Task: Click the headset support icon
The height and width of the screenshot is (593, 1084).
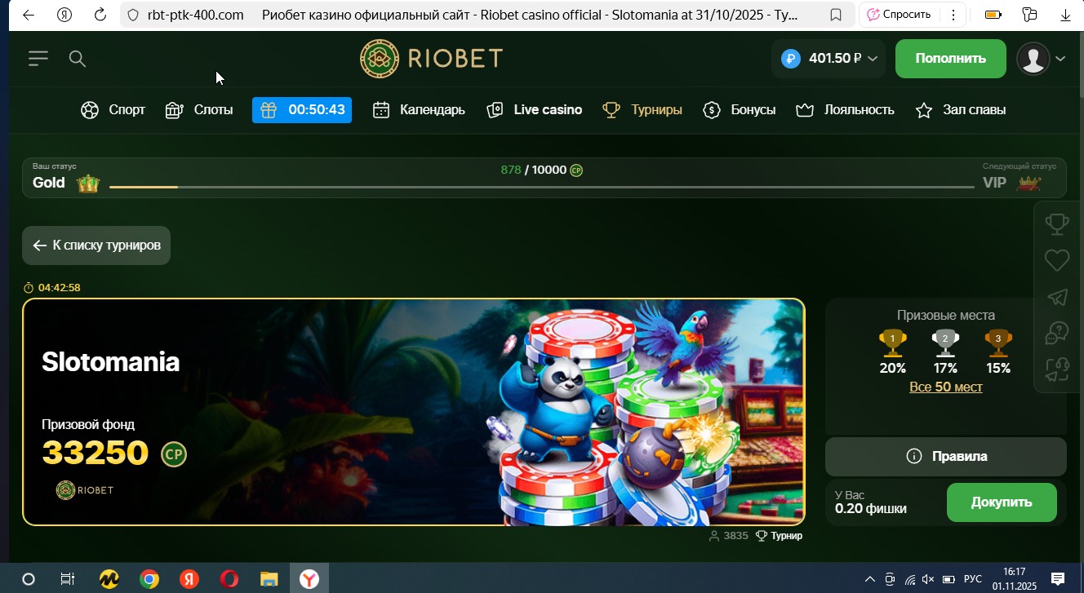Action: click(x=1057, y=370)
